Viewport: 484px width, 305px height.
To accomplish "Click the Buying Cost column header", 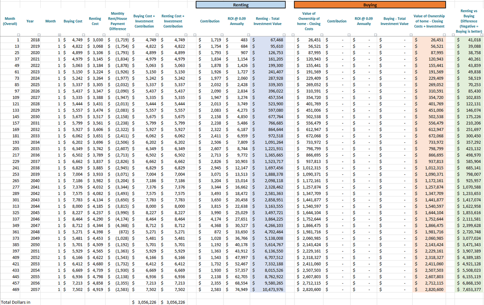I will [x=73, y=21].
